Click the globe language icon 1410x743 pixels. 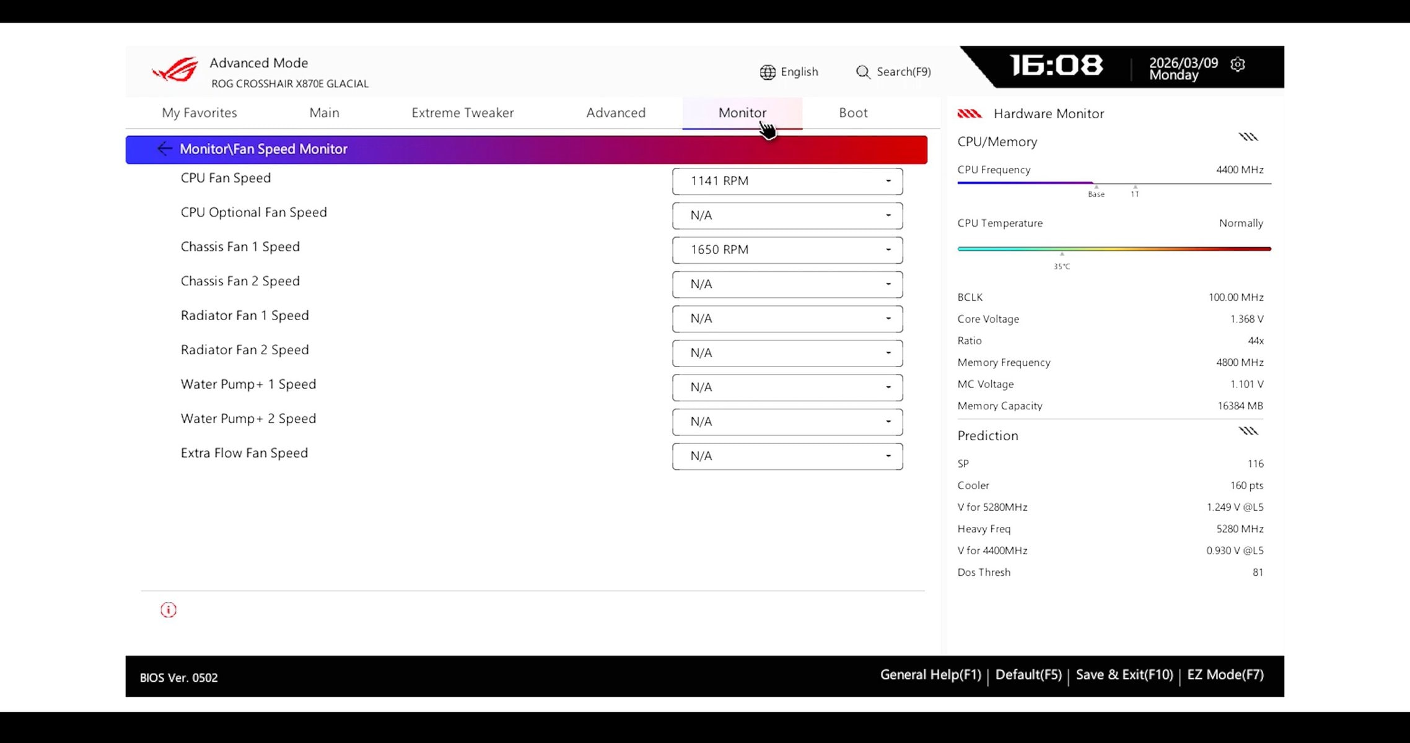(x=768, y=72)
